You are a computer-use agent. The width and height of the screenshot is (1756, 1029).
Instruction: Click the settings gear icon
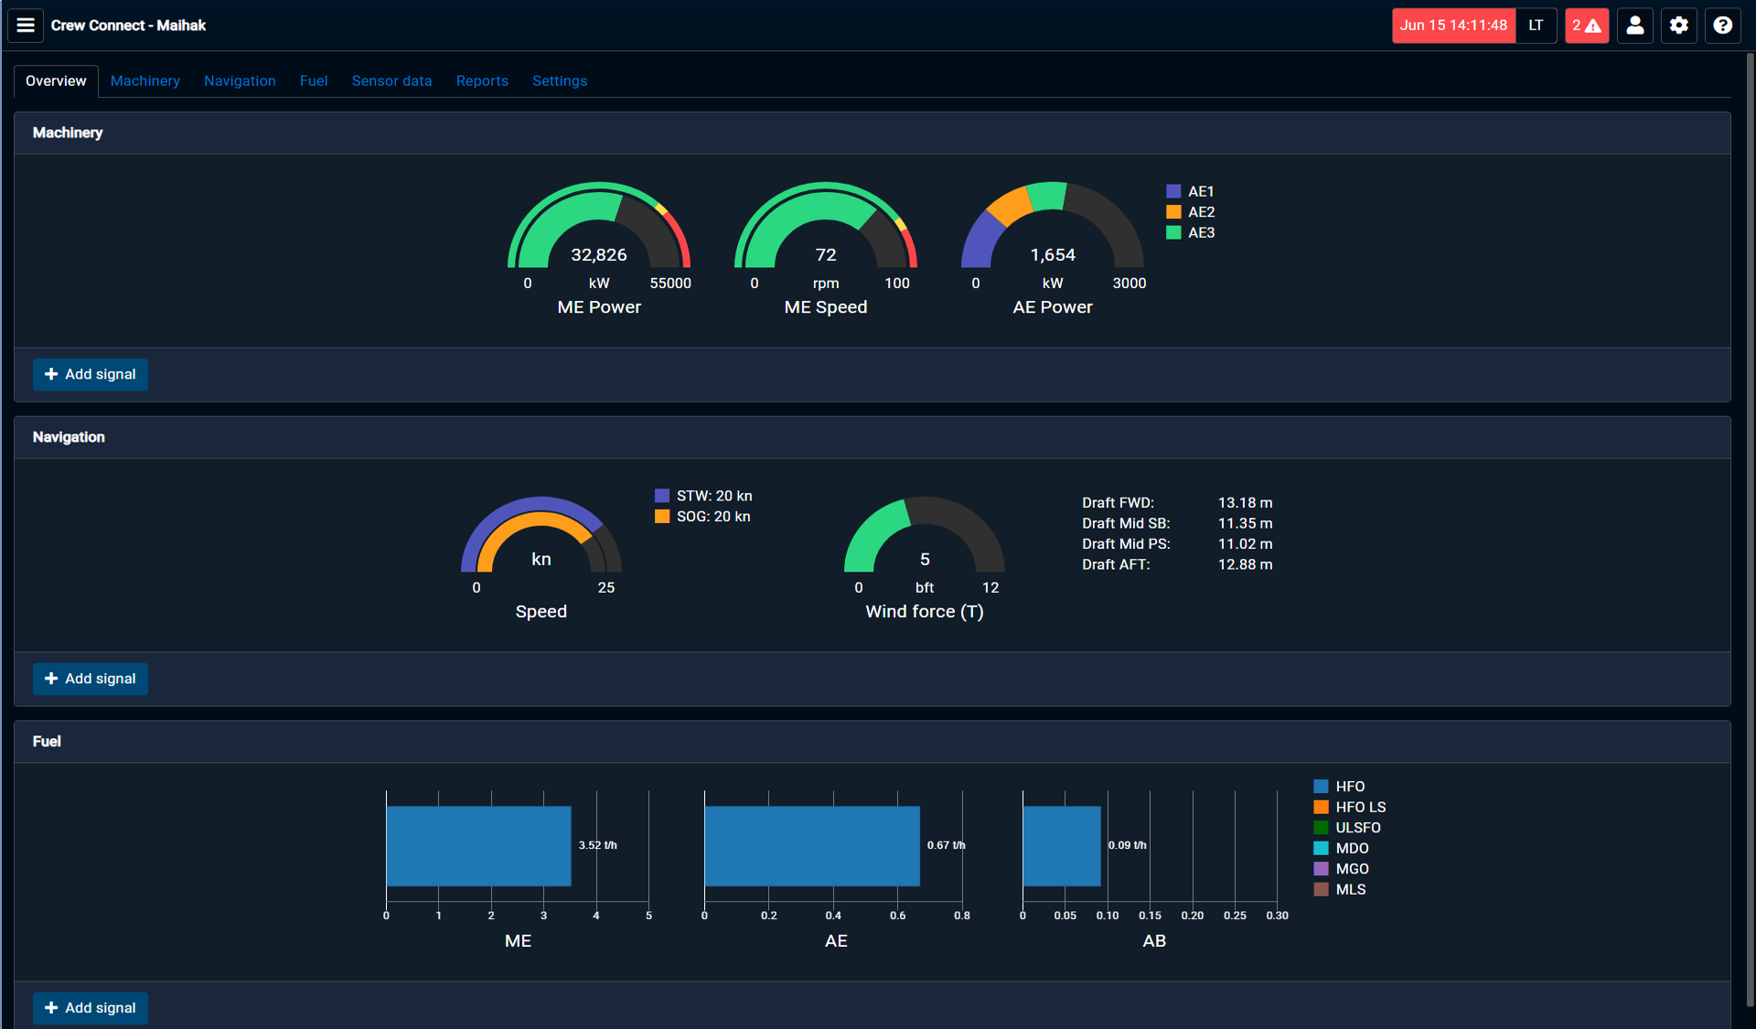(x=1678, y=26)
